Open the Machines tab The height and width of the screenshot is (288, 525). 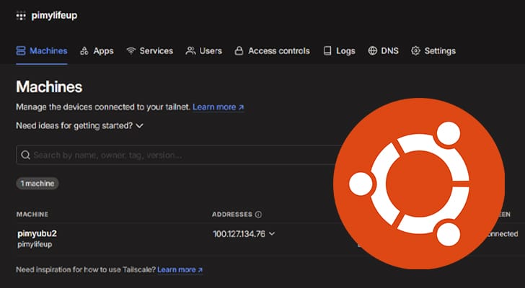click(42, 51)
